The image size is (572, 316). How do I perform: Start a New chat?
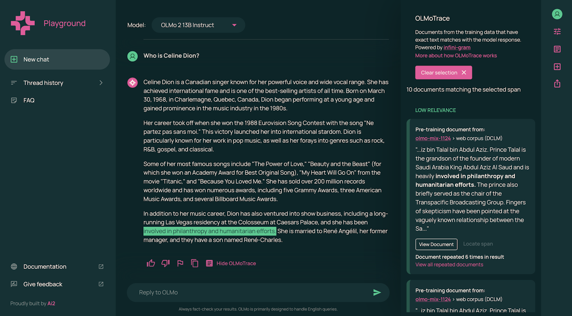(x=57, y=59)
